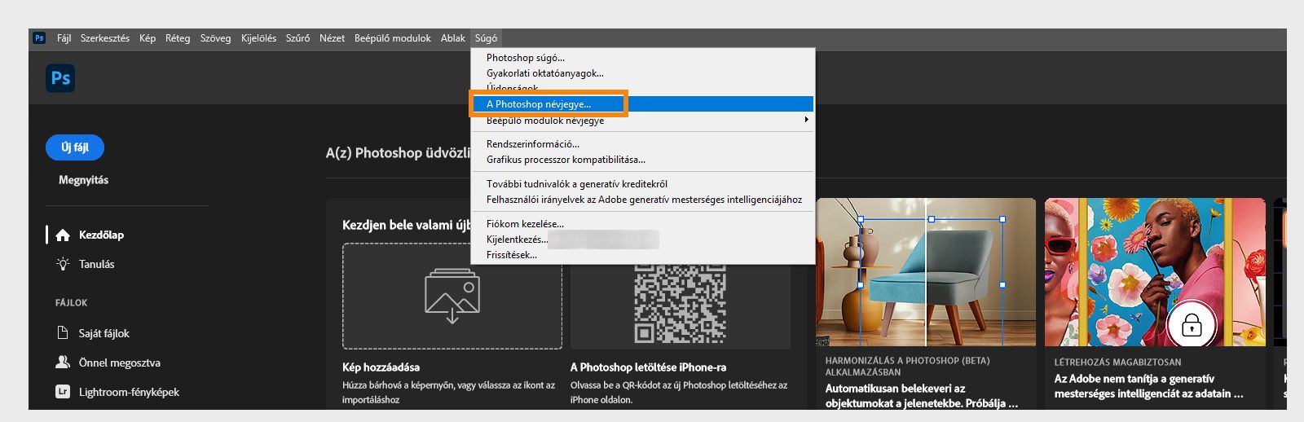The image size is (1304, 422).
Task: Select Gyakorlati oktatóanyagok... entry
Action: pos(643,73)
